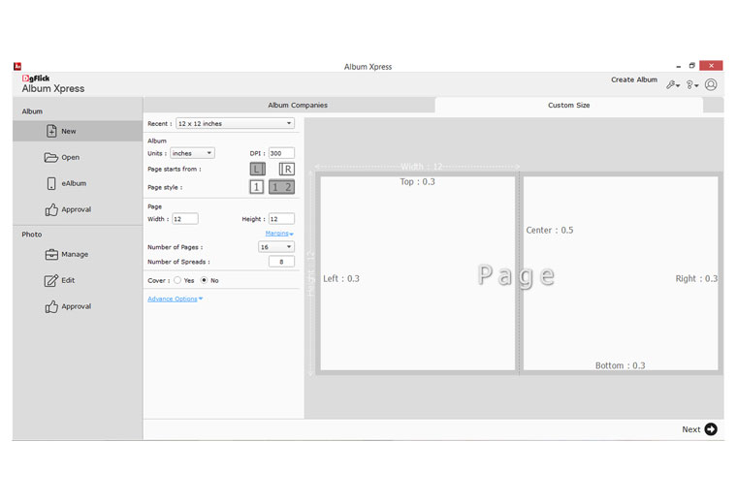
Task: Open the help question mark menu
Action: [691, 85]
